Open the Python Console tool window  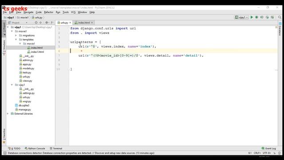(x=35, y=148)
